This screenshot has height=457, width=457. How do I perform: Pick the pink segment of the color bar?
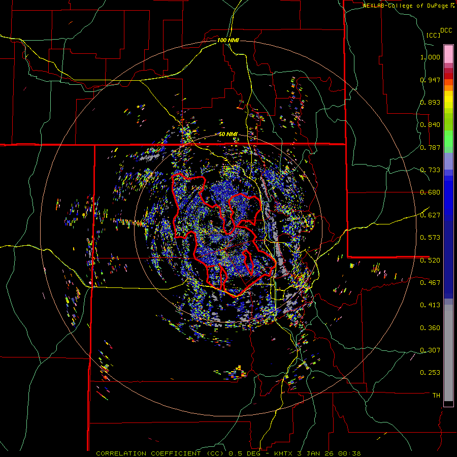pyautogui.click(x=448, y=54)
